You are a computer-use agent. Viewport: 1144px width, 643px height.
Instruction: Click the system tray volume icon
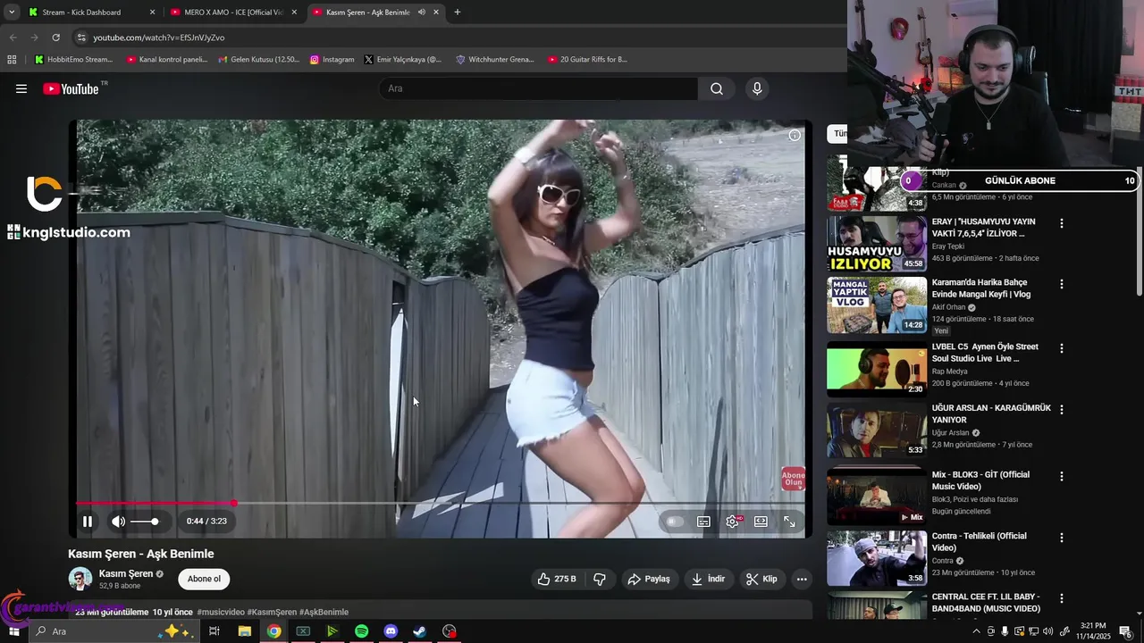pos(1047,631)
